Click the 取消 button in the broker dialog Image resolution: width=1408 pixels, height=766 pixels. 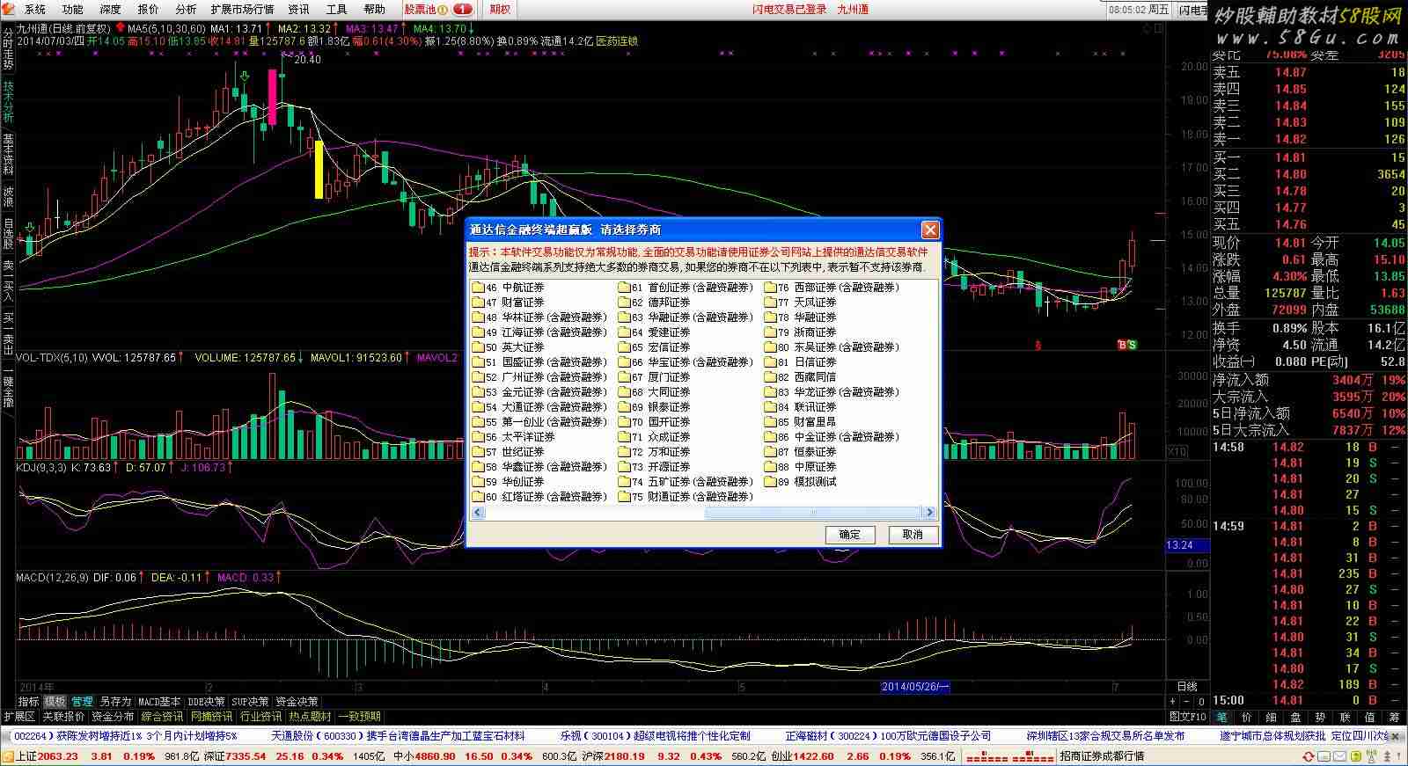coord(913,534)
